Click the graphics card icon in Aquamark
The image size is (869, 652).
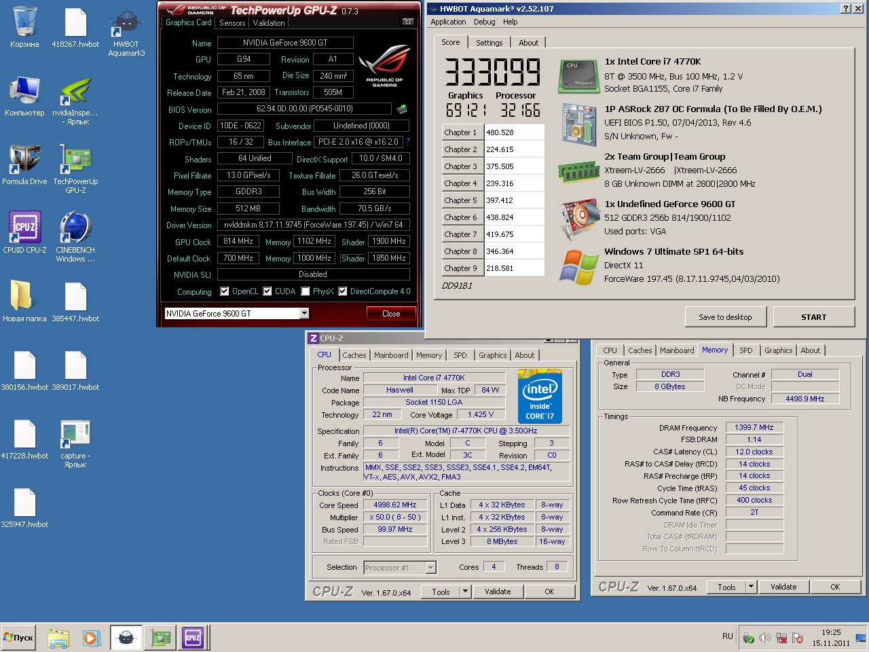point(578,219)
